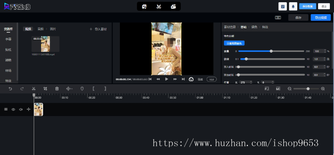Viewport: 334px width, 155px height.
Task: Undo the last timeline action
Action: (x=10, y=89)
